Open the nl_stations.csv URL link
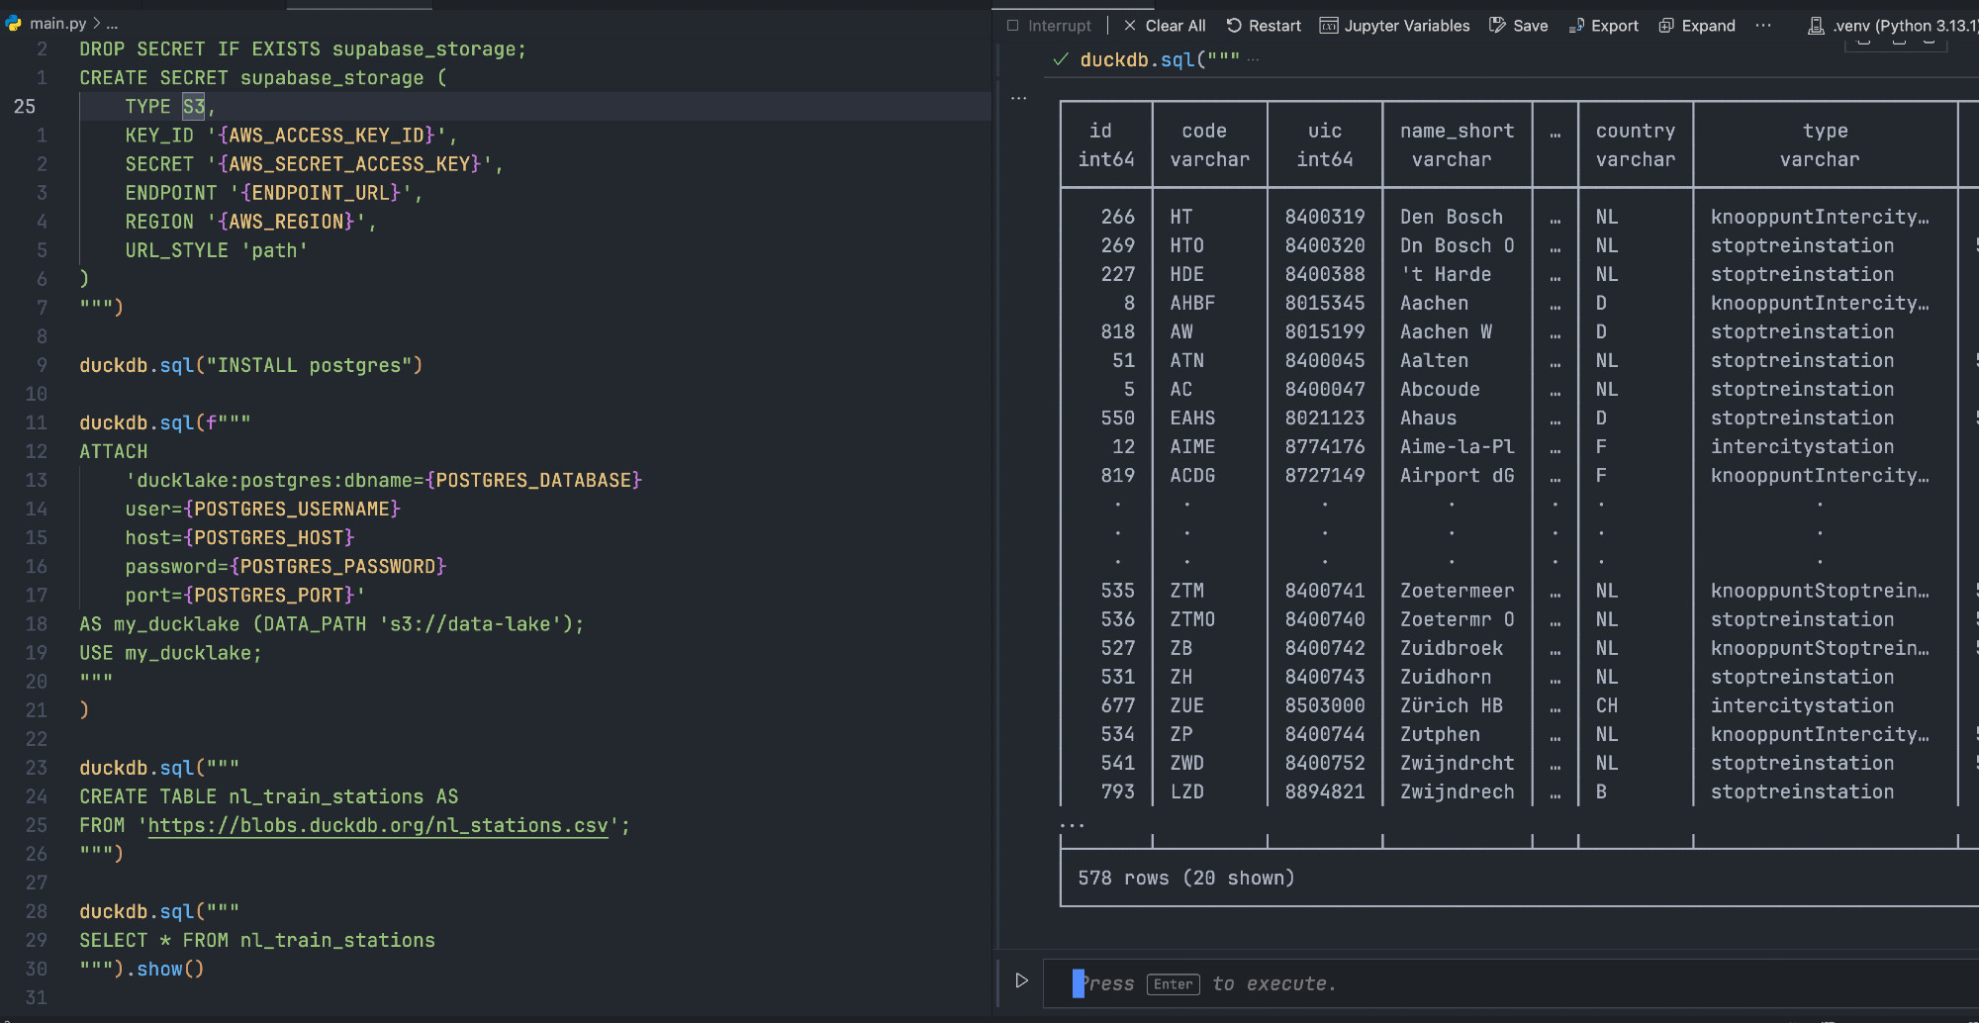The image size is (1979, 1023). coord(378,825)
